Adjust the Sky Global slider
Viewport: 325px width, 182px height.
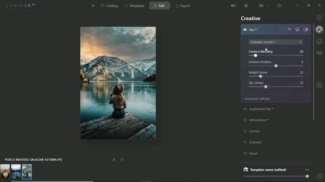[266, 86]
